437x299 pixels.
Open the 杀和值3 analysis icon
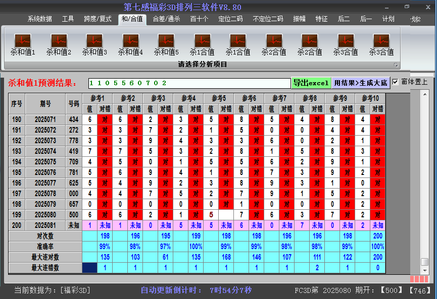(x=94, y=45)
